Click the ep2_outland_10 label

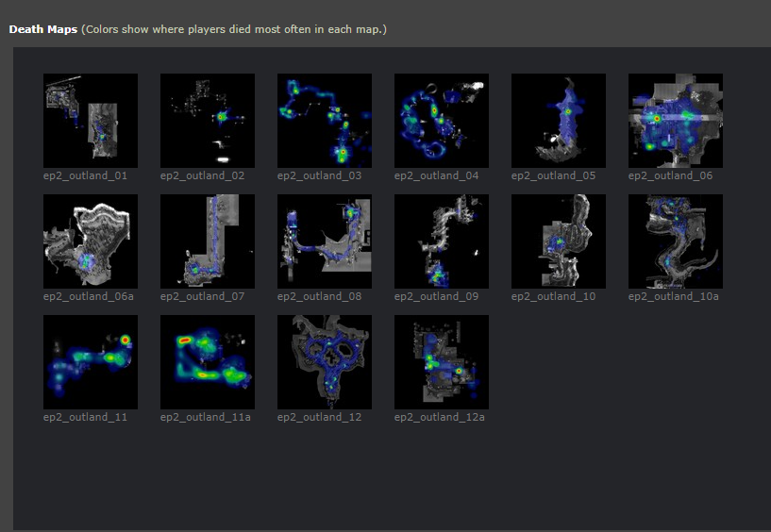553,296
